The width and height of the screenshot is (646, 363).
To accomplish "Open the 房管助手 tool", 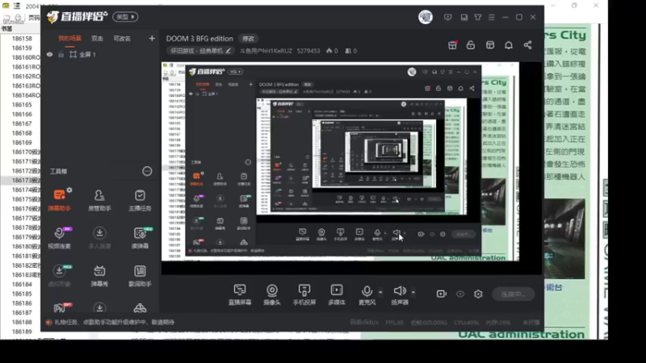I will click(x=99, y=200).
